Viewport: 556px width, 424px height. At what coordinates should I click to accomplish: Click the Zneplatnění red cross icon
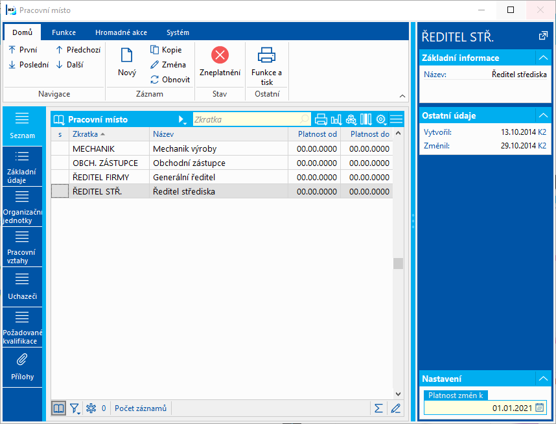point(220,55)
